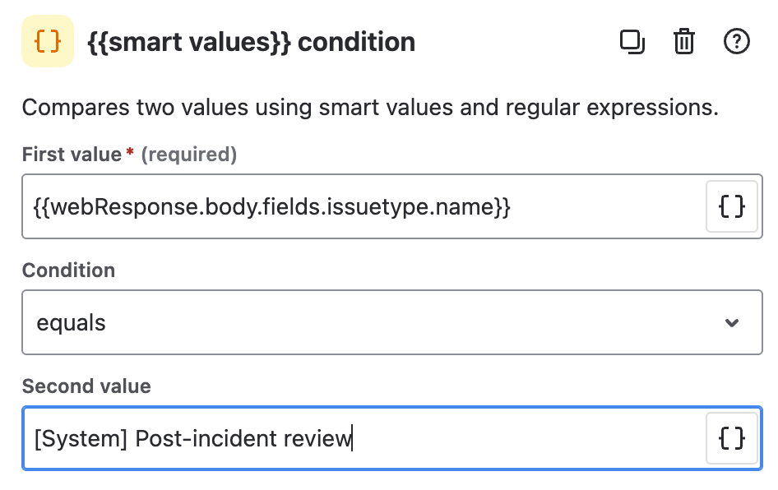Open smart value picker for First value
Image resolution: width=778 pixels, height=490 pixels.
pos(732,206)
